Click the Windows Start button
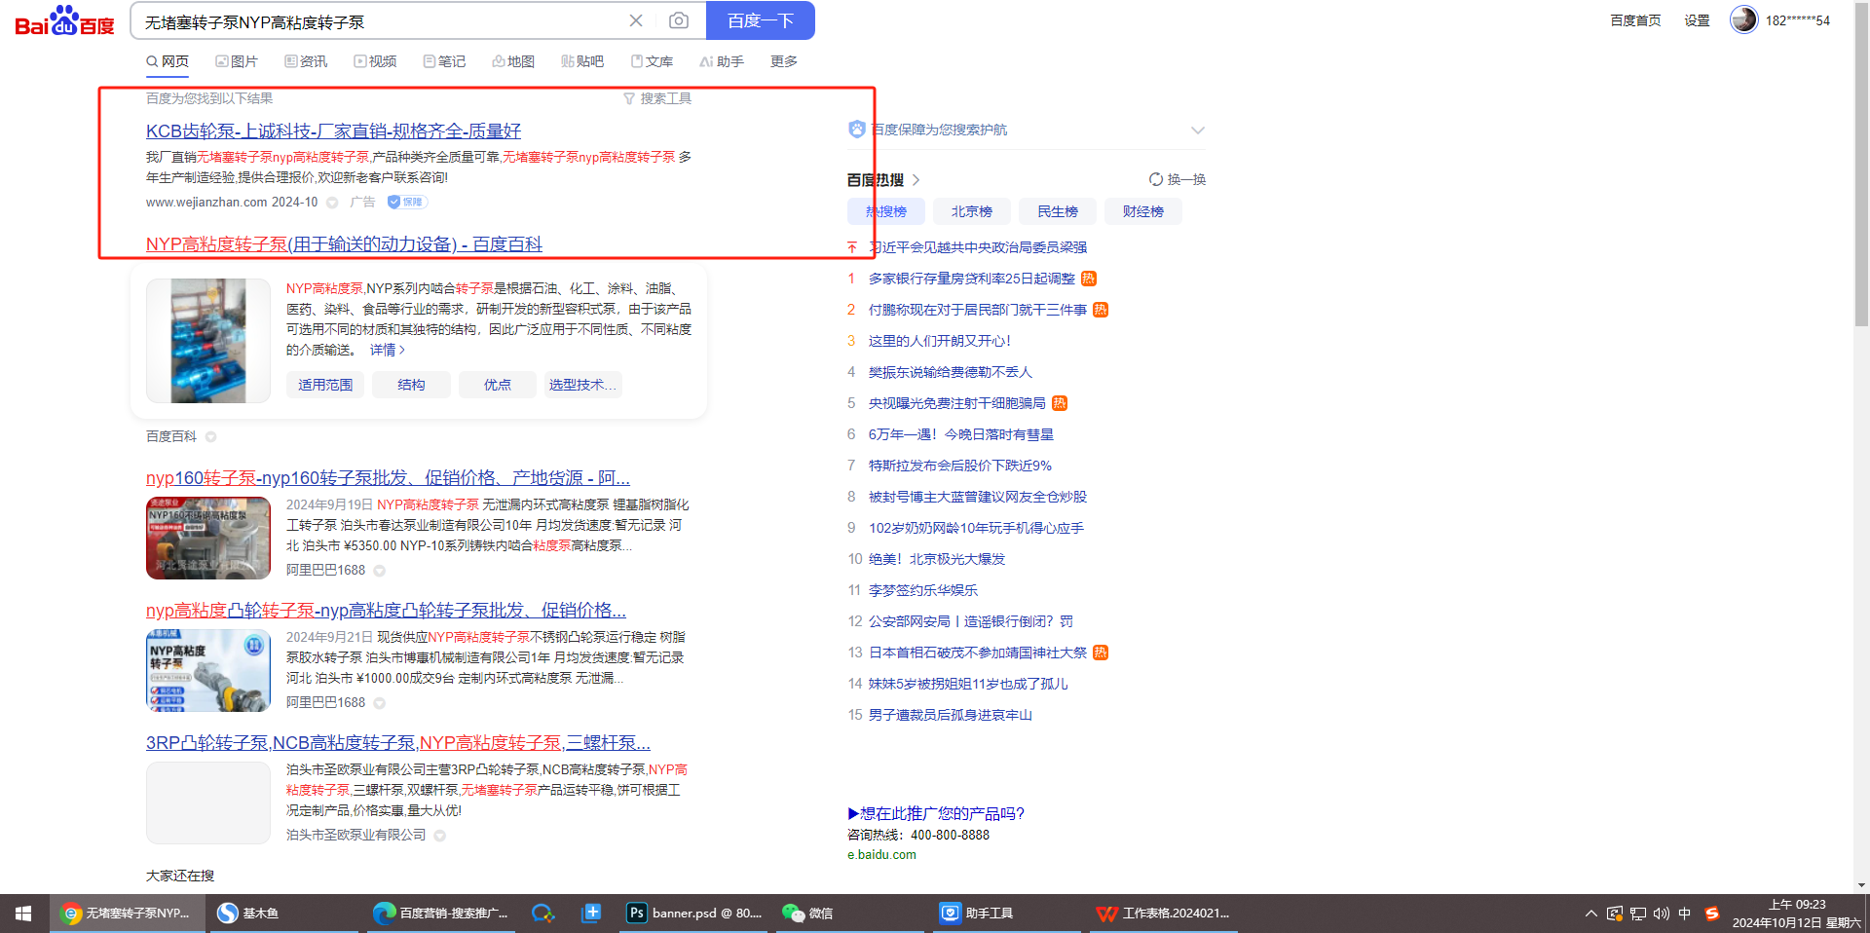 tap(23, 913)
